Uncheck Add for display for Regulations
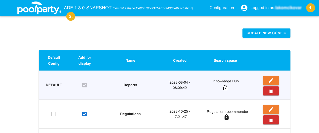This screenshot has width=319, height=133. click(85, 114)
